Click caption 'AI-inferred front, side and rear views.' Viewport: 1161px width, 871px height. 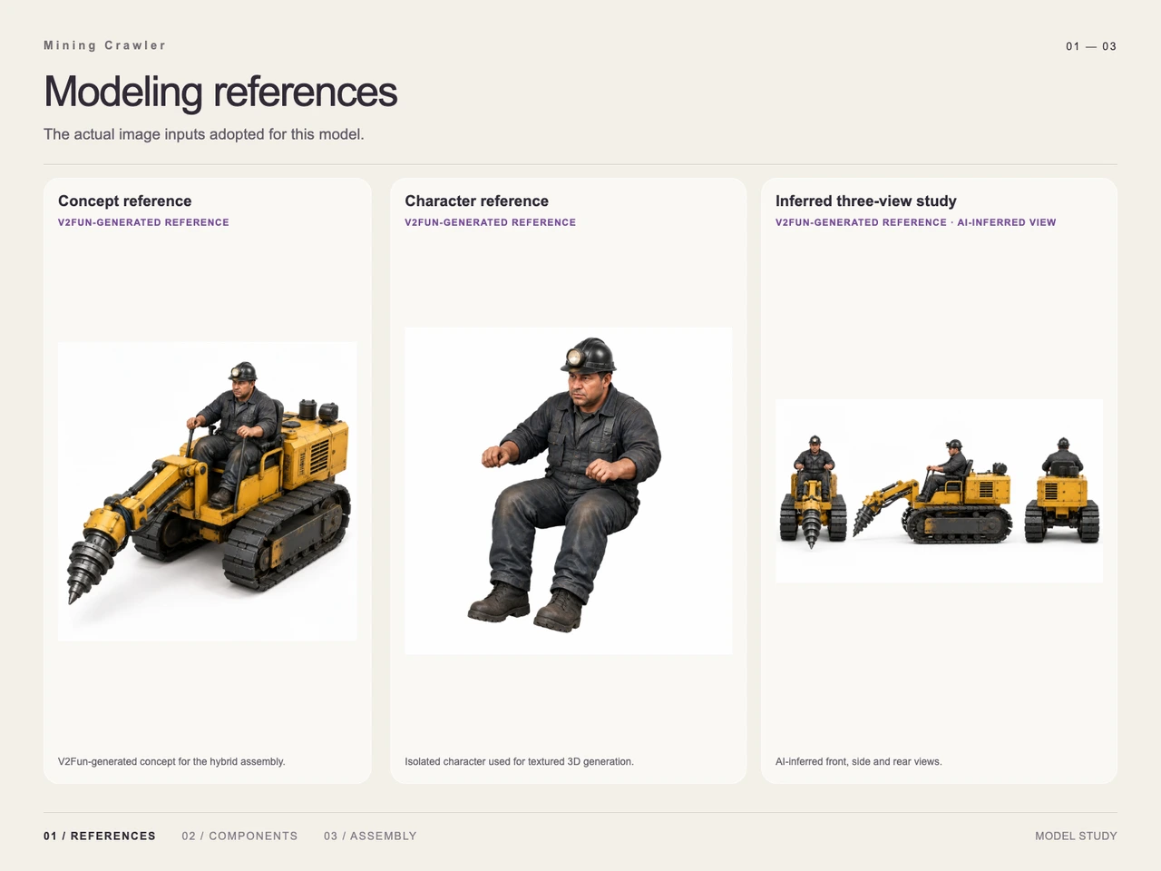tap(859, 761)
